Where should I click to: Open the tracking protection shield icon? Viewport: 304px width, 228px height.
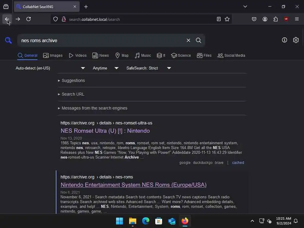56,19
